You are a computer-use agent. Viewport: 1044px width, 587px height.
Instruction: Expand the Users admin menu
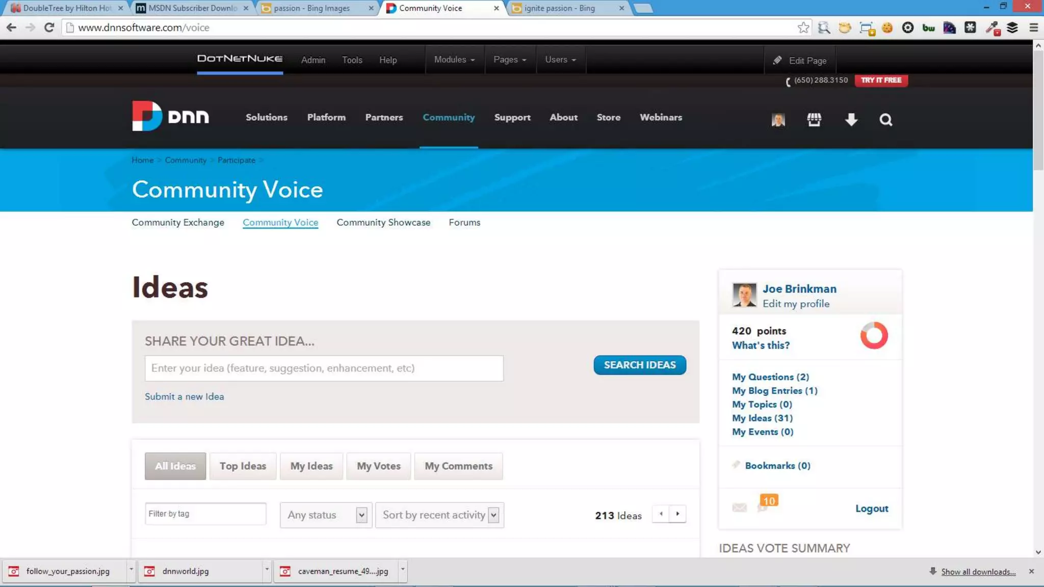click(560, 60)
